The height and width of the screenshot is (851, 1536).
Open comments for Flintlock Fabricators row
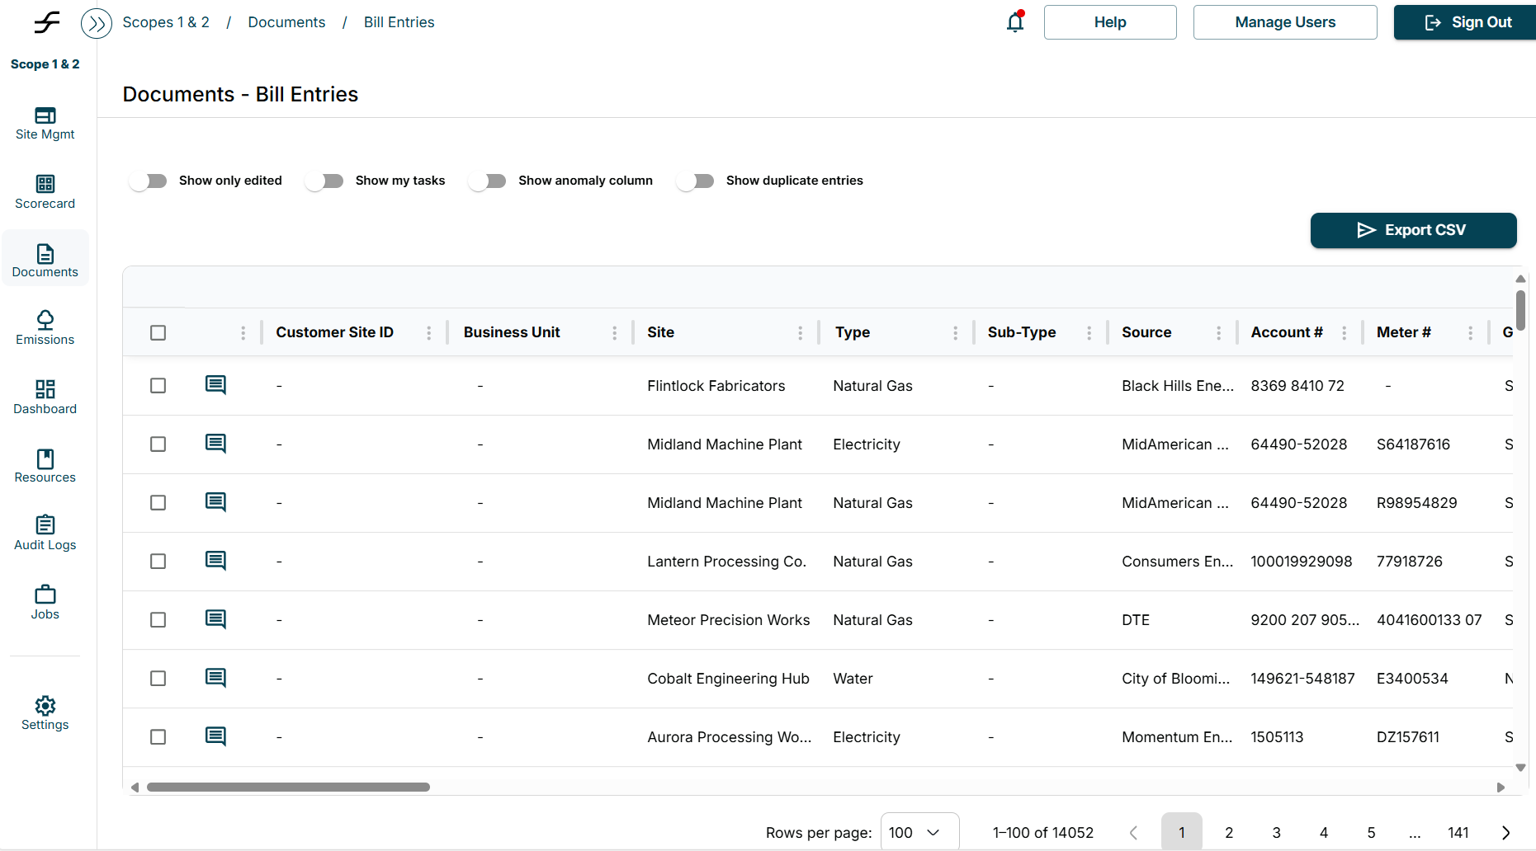(215, 385)
